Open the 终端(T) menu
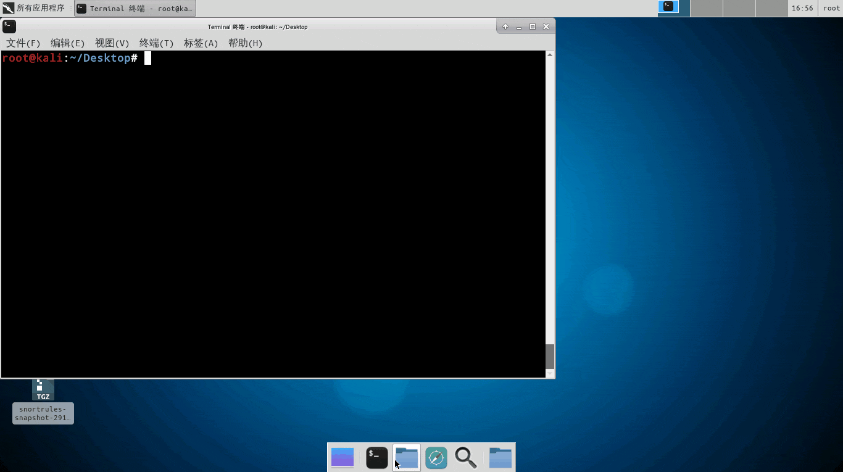The height and width of the screenshot is (472, 843). click(157, 43)
